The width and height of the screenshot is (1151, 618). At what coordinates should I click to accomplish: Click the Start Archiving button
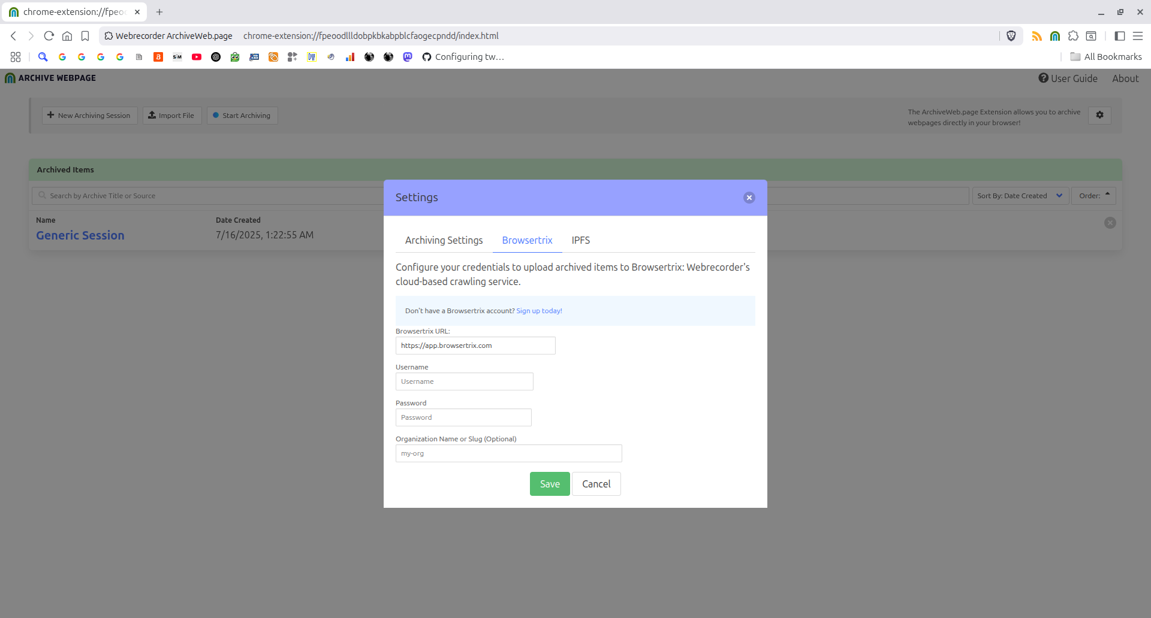[242, 116]
